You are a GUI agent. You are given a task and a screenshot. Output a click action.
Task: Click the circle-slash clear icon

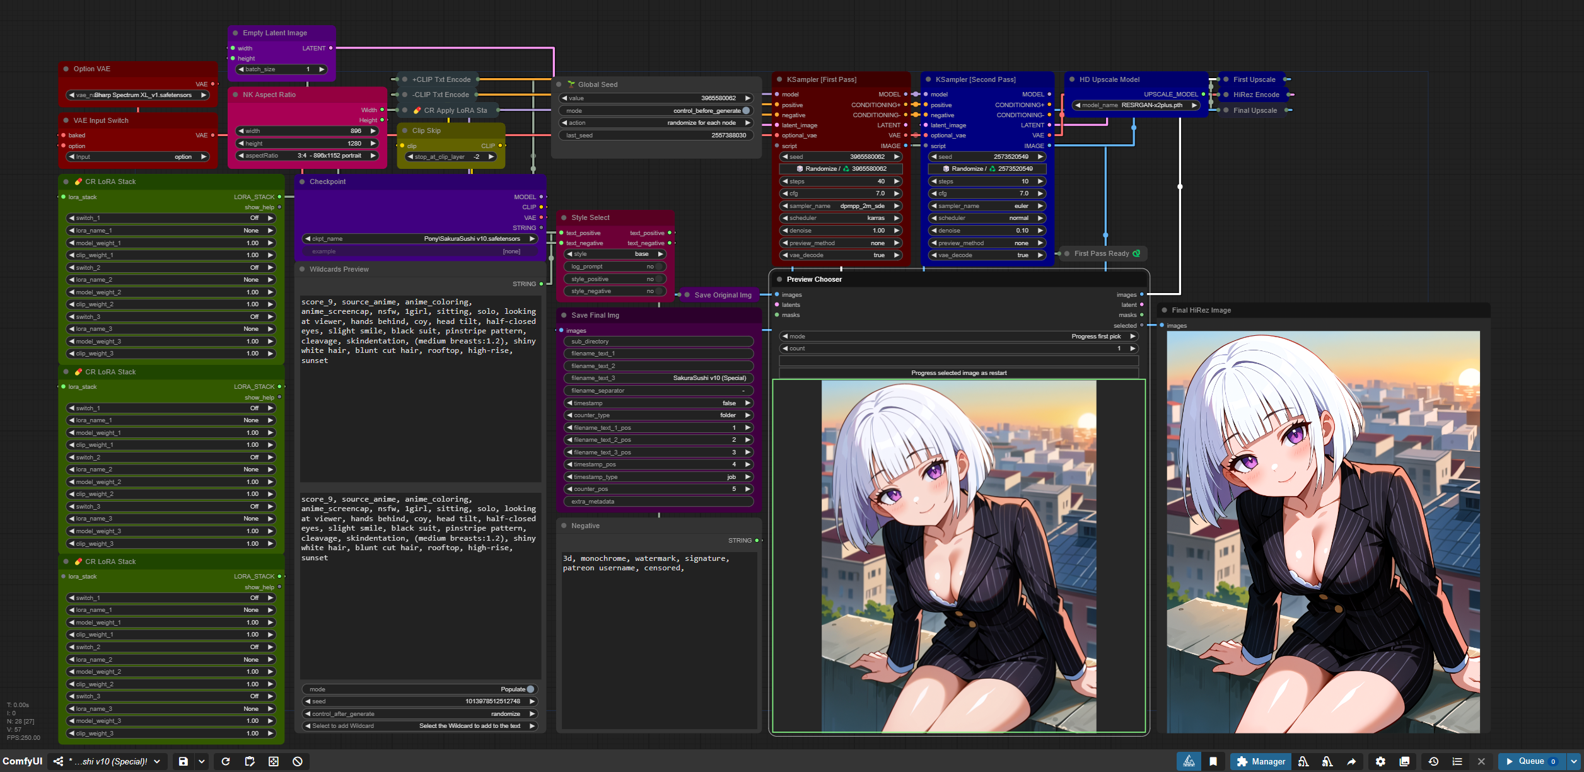(298, 761)
